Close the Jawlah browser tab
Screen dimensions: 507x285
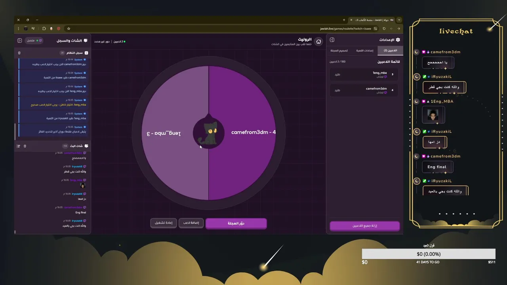pos(351,20)
